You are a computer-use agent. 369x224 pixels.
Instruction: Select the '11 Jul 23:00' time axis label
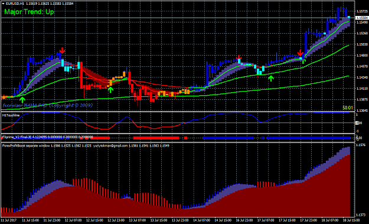tap(52, 220)
